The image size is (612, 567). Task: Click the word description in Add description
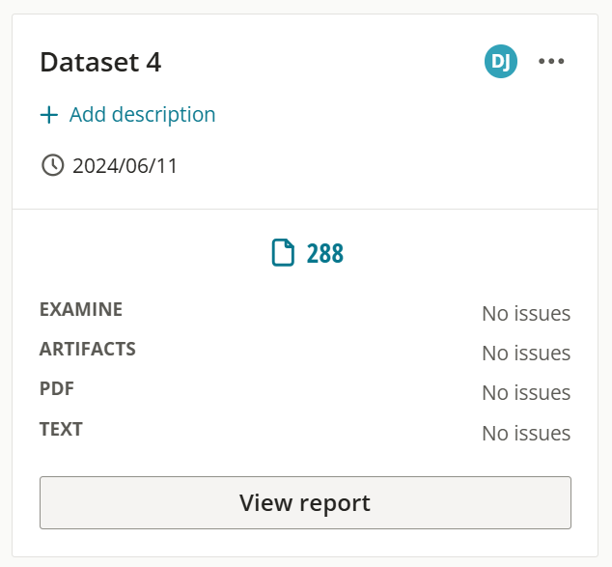(163, 115)
